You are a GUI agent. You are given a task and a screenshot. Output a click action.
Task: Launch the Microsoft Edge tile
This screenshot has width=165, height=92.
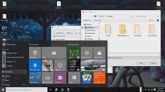point(35,65)
